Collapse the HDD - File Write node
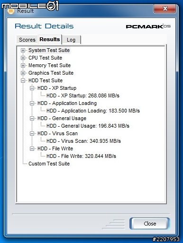 click(x=32, y=149)
